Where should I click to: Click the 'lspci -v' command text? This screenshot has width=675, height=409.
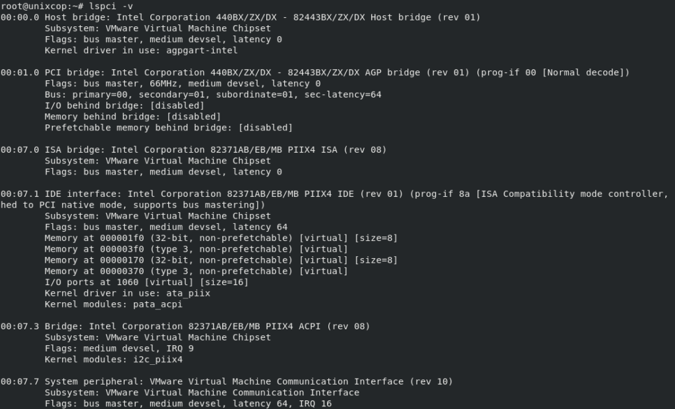click(x=111, y=7)
